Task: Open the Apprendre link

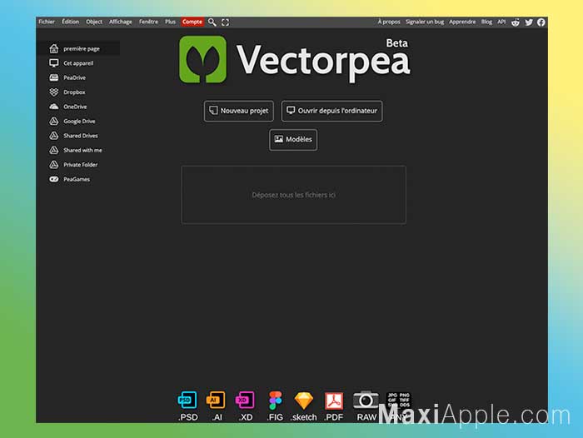Action: (462, 22)
